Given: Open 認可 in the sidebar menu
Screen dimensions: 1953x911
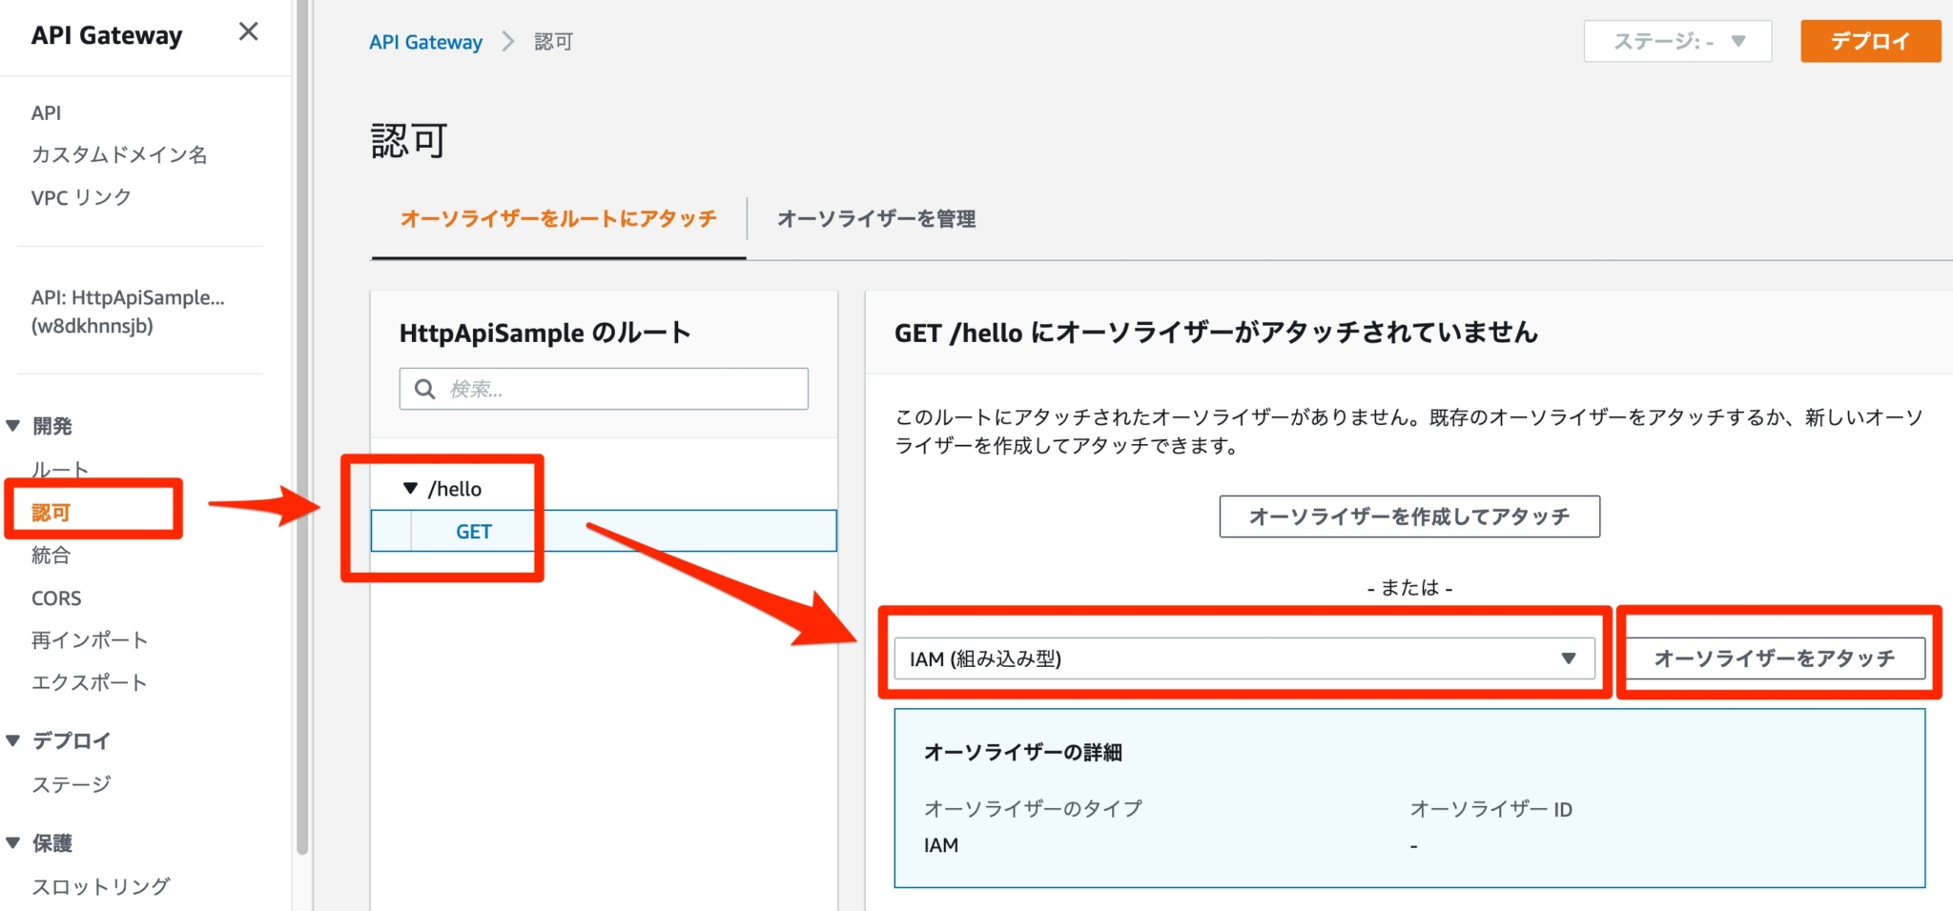Looking at the screenshot, I should pos(50,512).
